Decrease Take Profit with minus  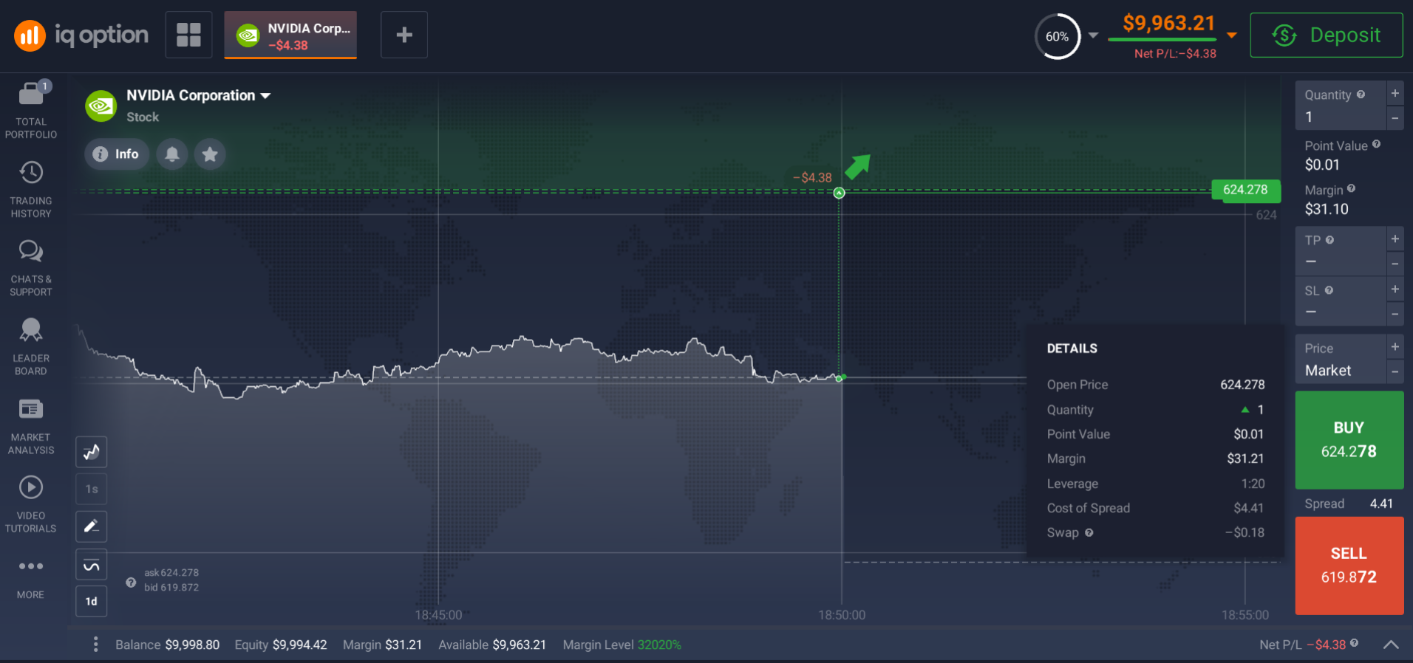[x=1395, y=263]
